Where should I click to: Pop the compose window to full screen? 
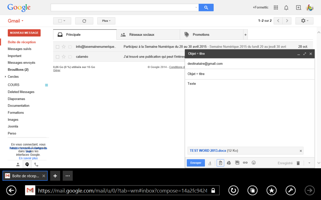[305, 54]
